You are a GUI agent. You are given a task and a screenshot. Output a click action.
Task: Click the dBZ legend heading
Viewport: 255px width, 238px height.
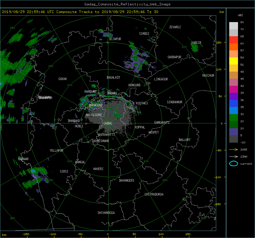click(x=240, y=15)
